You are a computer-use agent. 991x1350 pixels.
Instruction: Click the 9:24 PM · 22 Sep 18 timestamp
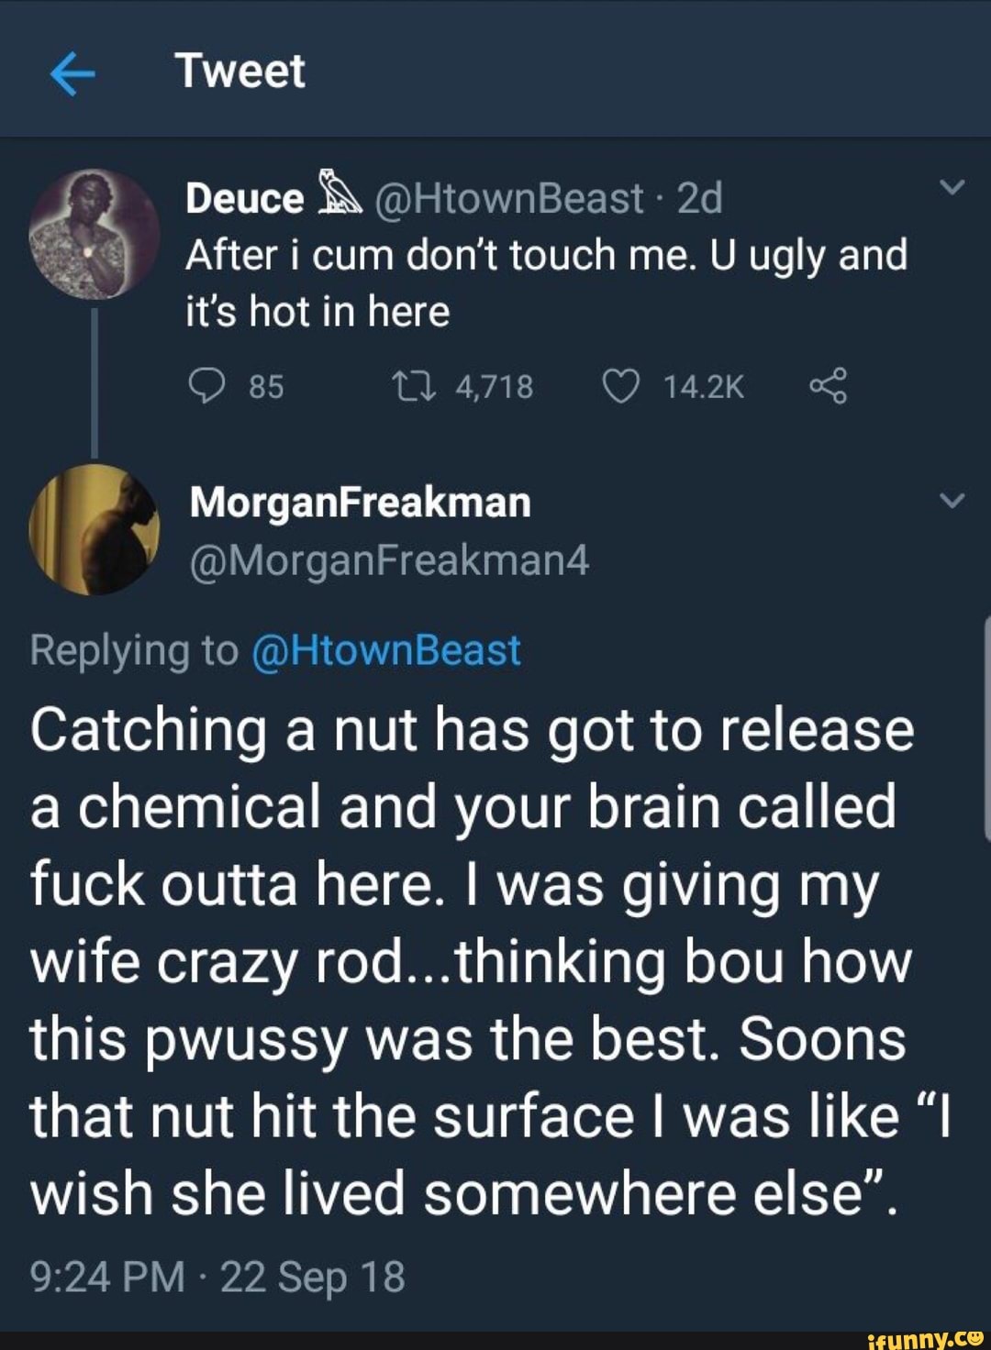[x=217, y=1276]
